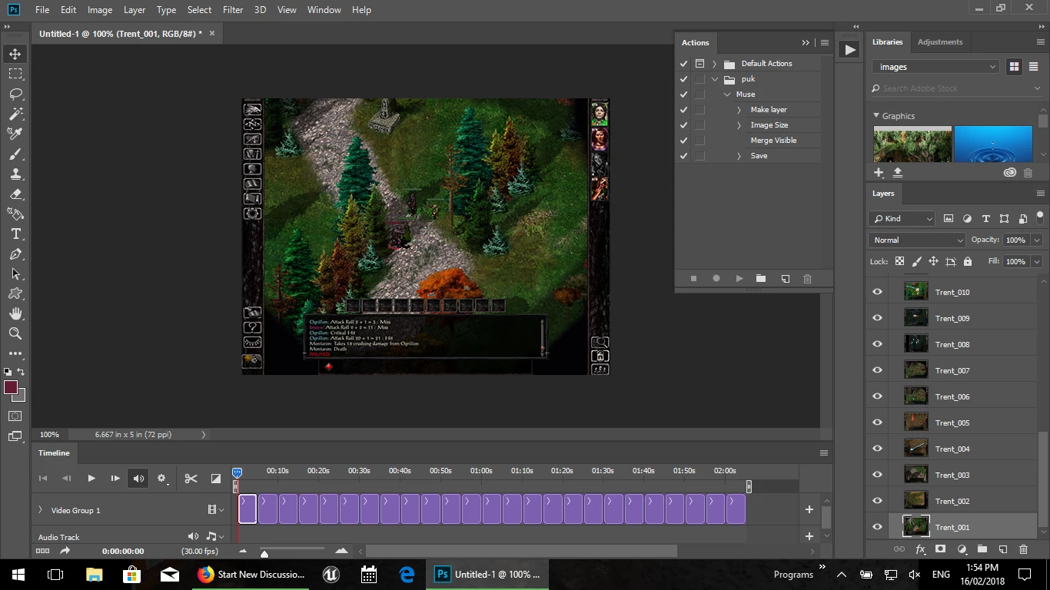Open the Layer menu
This screenshot has height=590, width=1050.
pos(135,10)
